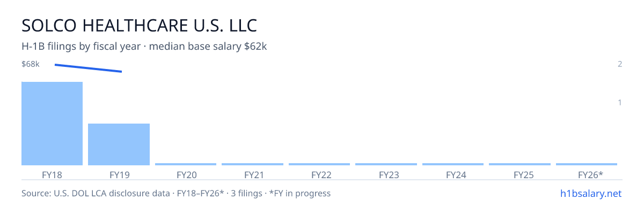Select the FY24 bar stub
The image size is (644, 214).
coord(453,164)
